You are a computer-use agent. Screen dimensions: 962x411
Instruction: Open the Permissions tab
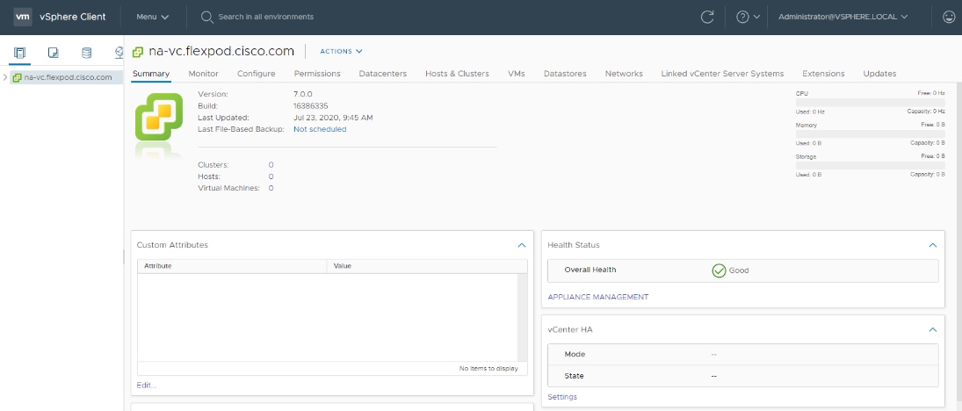click(x=317, y=74)
